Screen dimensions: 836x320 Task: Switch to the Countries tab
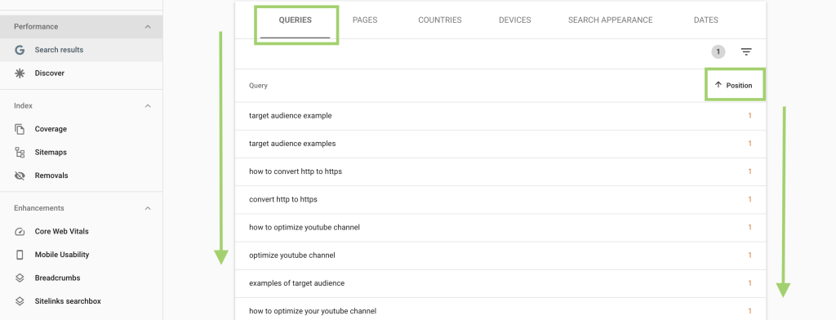(440, 20)
